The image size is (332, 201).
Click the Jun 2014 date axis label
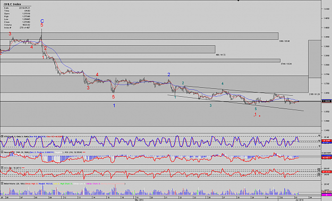[300, 199]
